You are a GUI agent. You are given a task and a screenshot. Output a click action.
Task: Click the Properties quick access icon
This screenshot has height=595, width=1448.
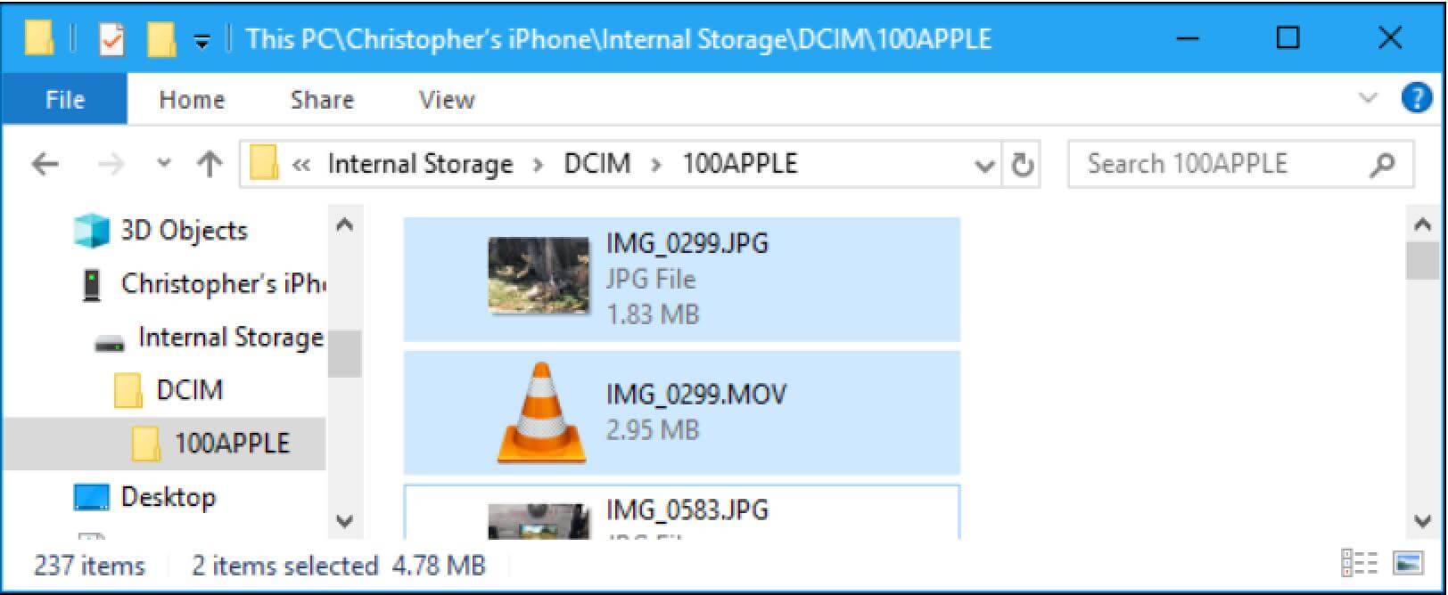tap(111, 39)
